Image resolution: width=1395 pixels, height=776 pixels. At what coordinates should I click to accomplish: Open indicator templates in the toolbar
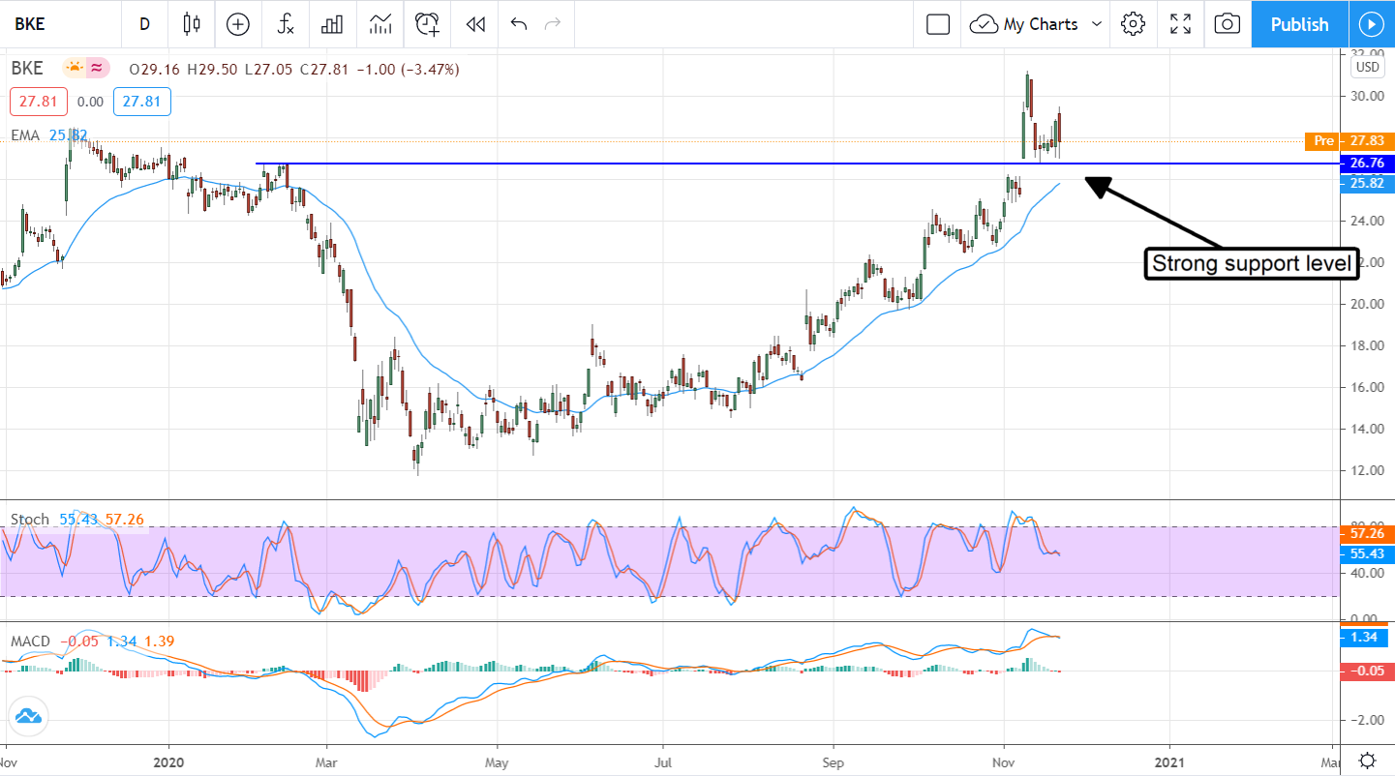[380, 24]
